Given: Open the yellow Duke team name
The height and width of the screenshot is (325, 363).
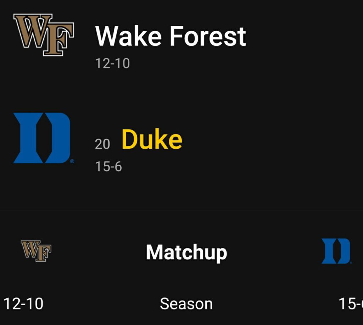Looking at the screenshot, I should point(152,139).
